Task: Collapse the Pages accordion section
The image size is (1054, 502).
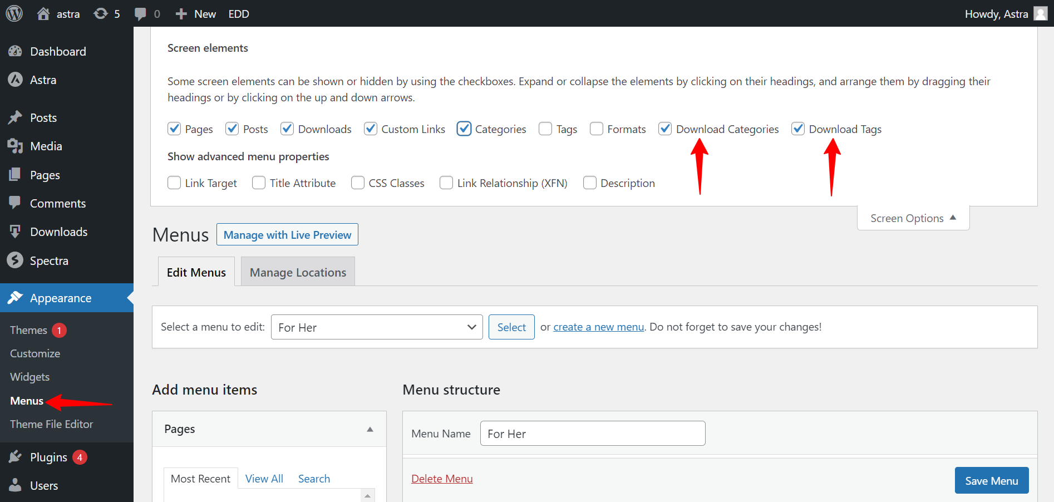Action: pos(370,429)
